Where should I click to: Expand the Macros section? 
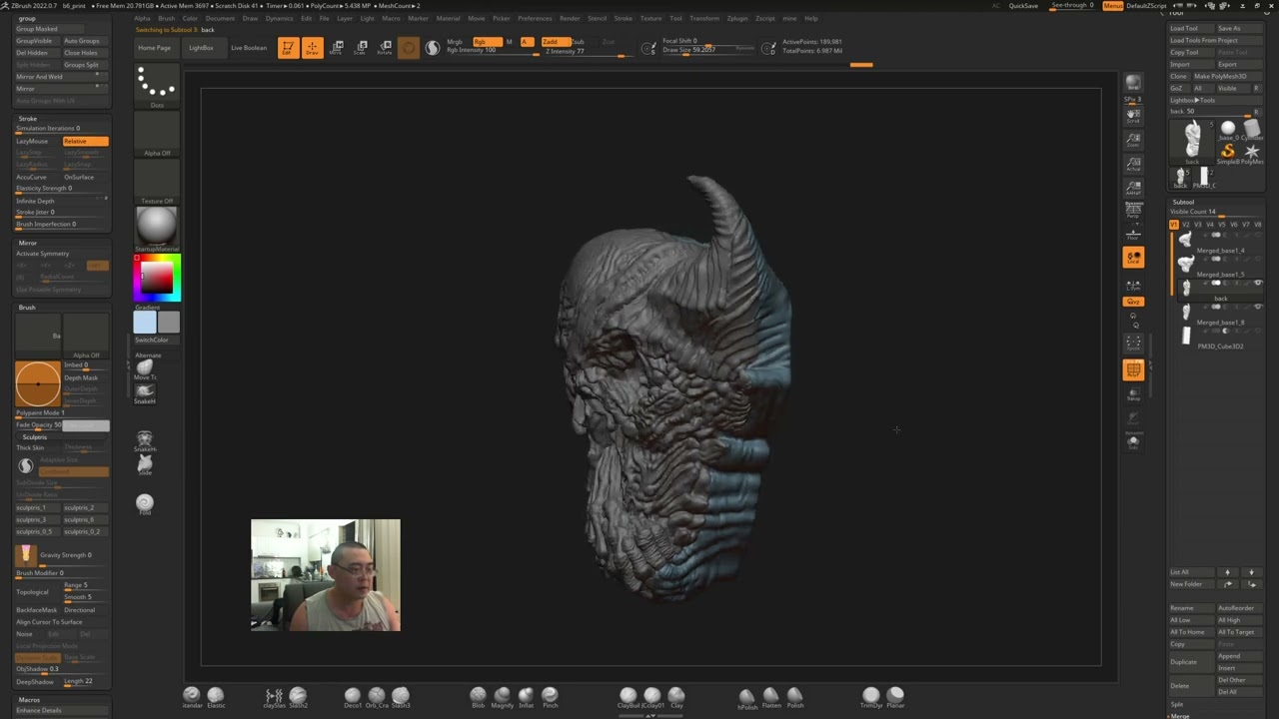point(29,700)
